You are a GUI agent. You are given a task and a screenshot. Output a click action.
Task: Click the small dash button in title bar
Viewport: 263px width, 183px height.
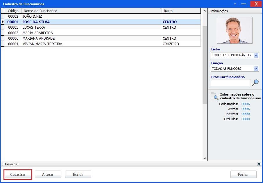pos(235,4)
